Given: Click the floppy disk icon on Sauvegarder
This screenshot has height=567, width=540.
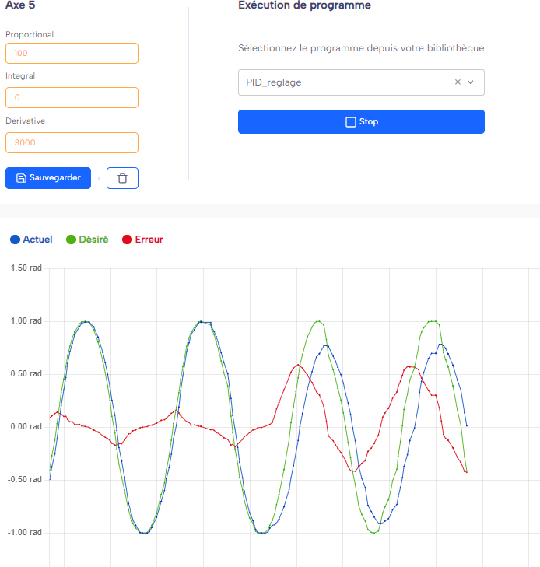Looking at the screenshot, I should point(21,178).
